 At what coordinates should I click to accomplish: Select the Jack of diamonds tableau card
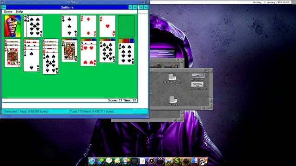12,56
